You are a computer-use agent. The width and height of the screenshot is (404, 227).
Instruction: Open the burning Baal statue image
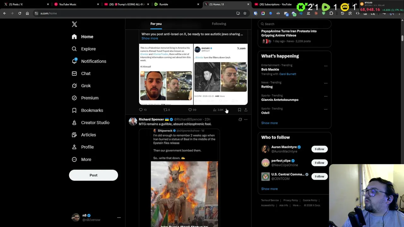pyautogui.click(x=184, y=194)
